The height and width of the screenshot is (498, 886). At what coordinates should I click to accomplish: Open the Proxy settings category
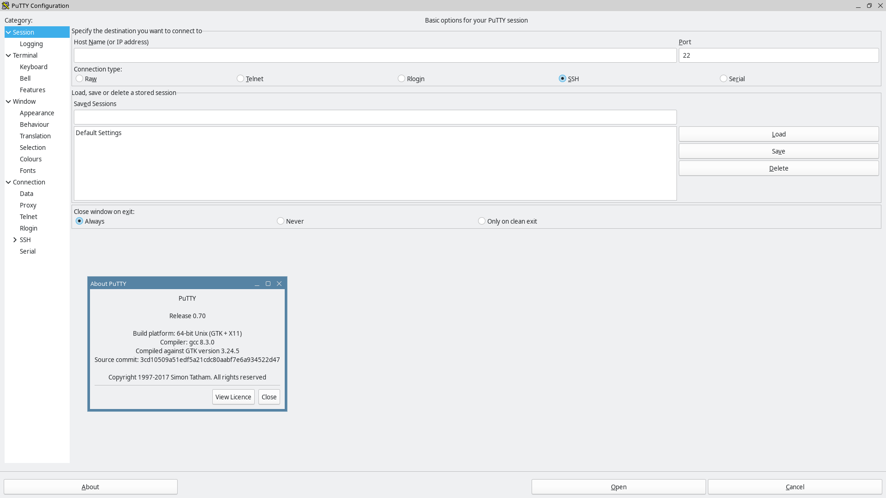[28, 205]
